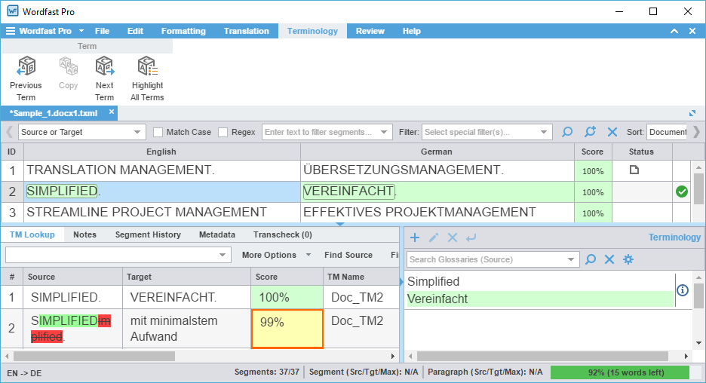Open the Review ribbon tab

point(370,31)
